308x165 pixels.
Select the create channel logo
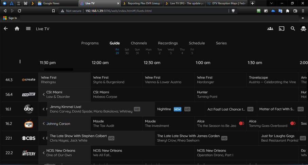tap(29, 79)
